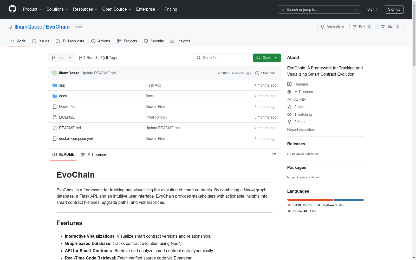Viewport: 416px width, 260px height.
Task: Open the Releases heading link
Action: coord(296,144)
